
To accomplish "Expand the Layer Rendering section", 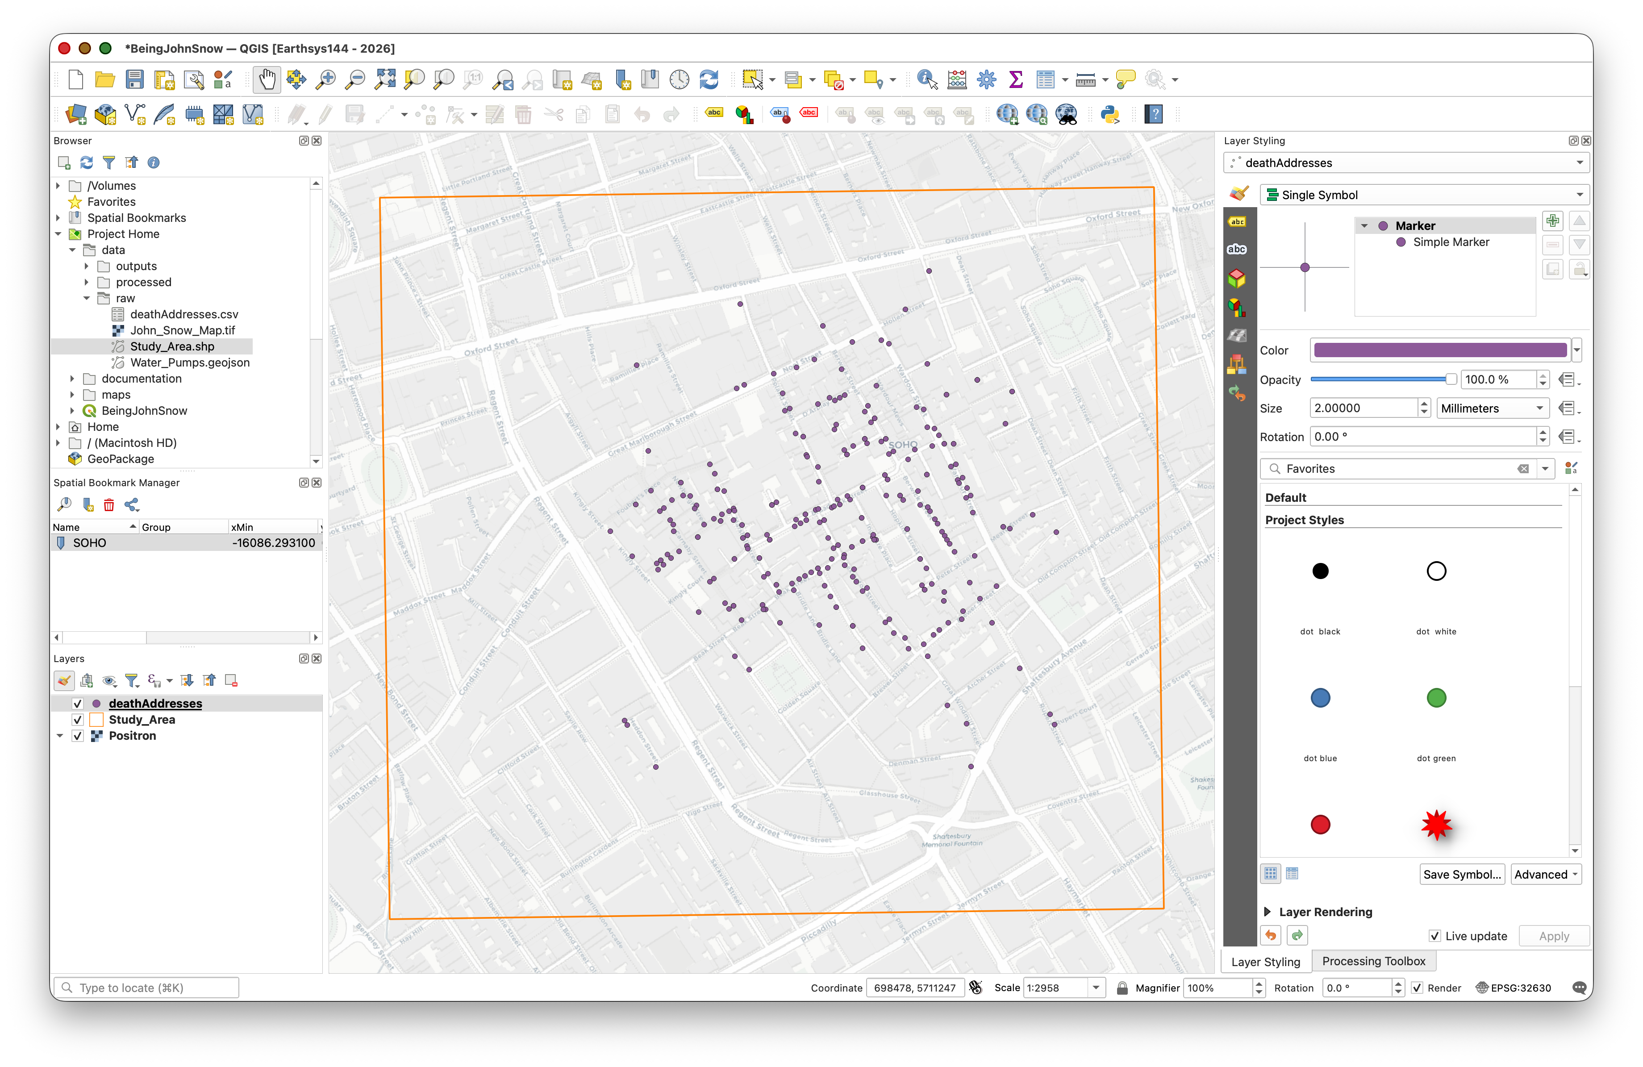I will 1268,912.
